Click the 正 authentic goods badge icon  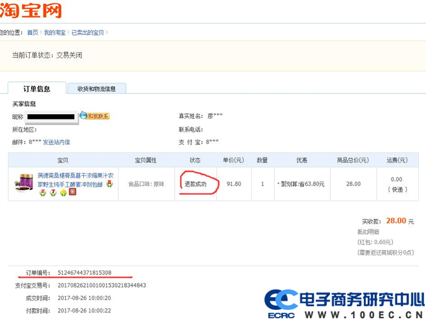coord(43,192)
